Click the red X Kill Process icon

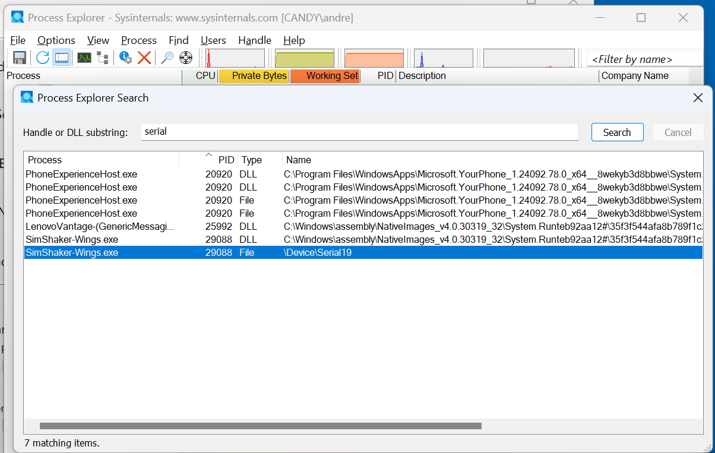click(x=144, y=58)
